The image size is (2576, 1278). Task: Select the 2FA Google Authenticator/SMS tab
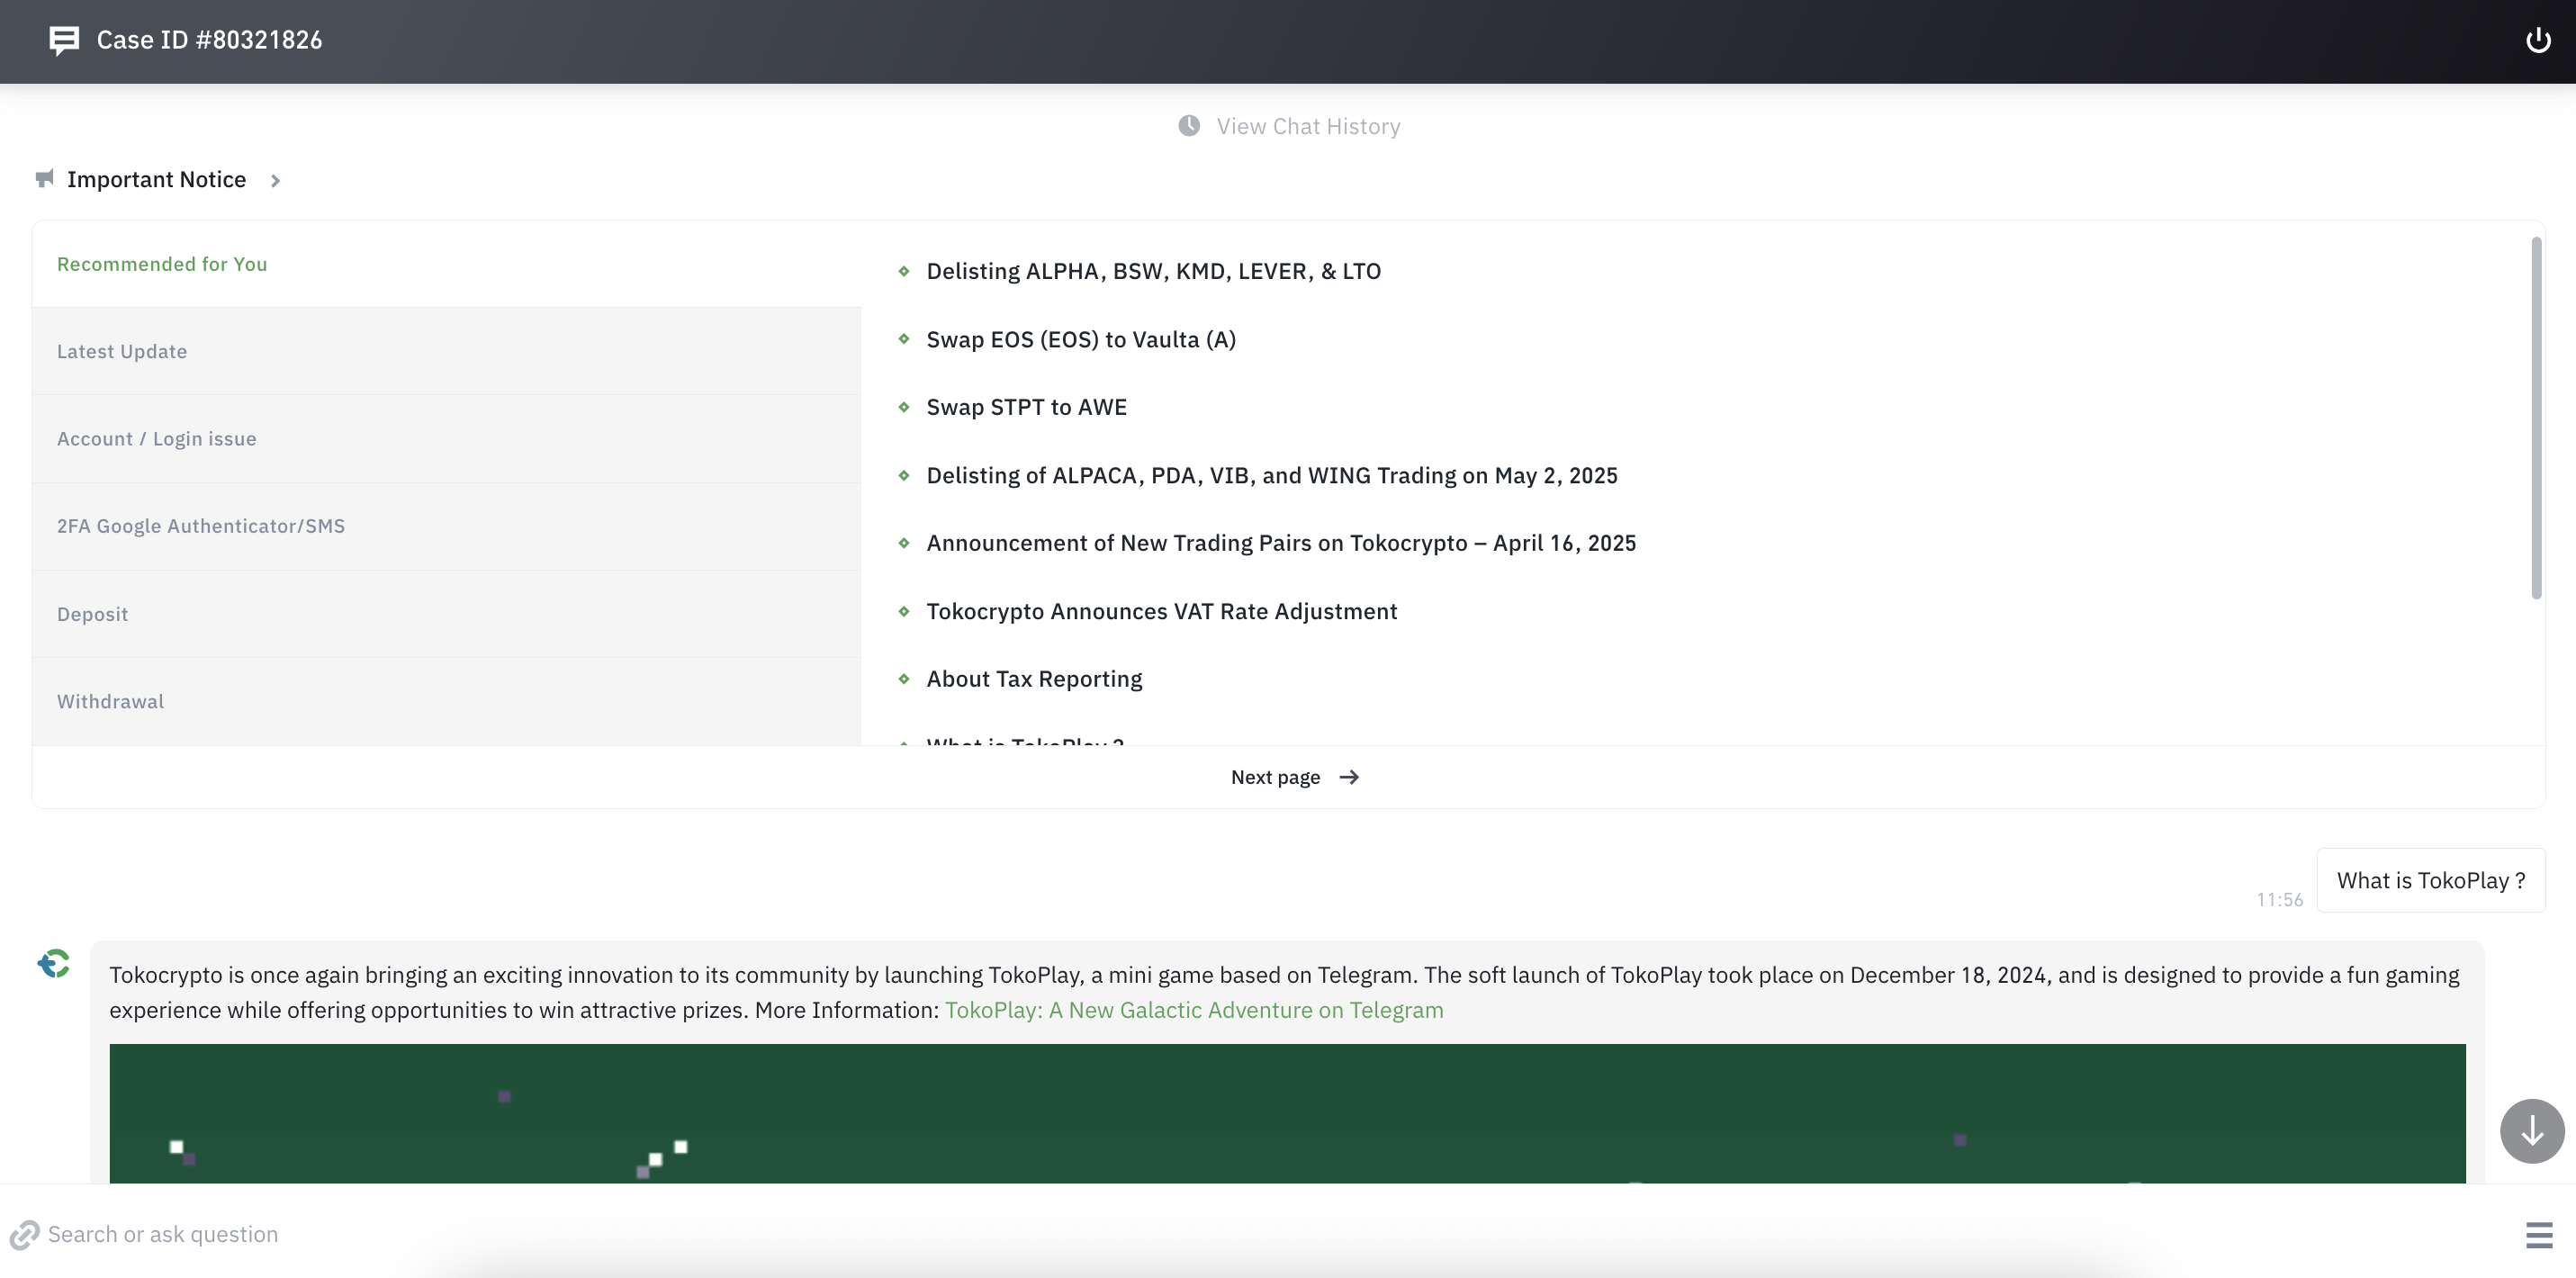[x=446, y=526]
